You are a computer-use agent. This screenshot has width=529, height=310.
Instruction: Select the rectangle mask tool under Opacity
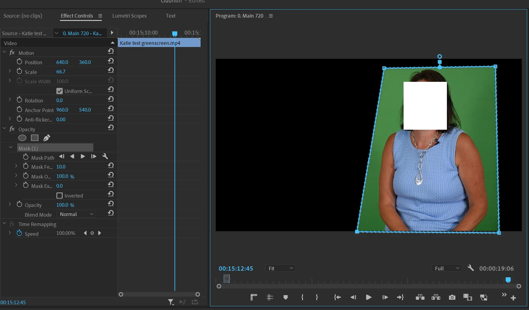pyautogui.click(x=35, y=138)
